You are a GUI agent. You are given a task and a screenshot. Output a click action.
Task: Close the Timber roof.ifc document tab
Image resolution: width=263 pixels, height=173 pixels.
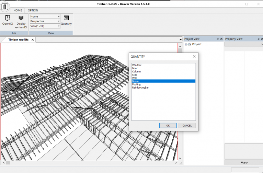click(x=33, y=40)
